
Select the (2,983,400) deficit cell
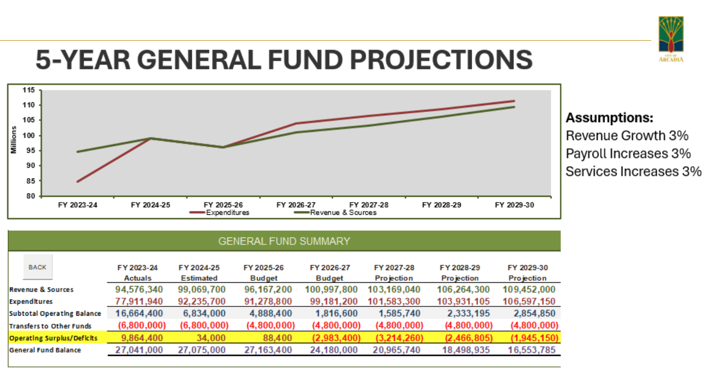[332, 337]
